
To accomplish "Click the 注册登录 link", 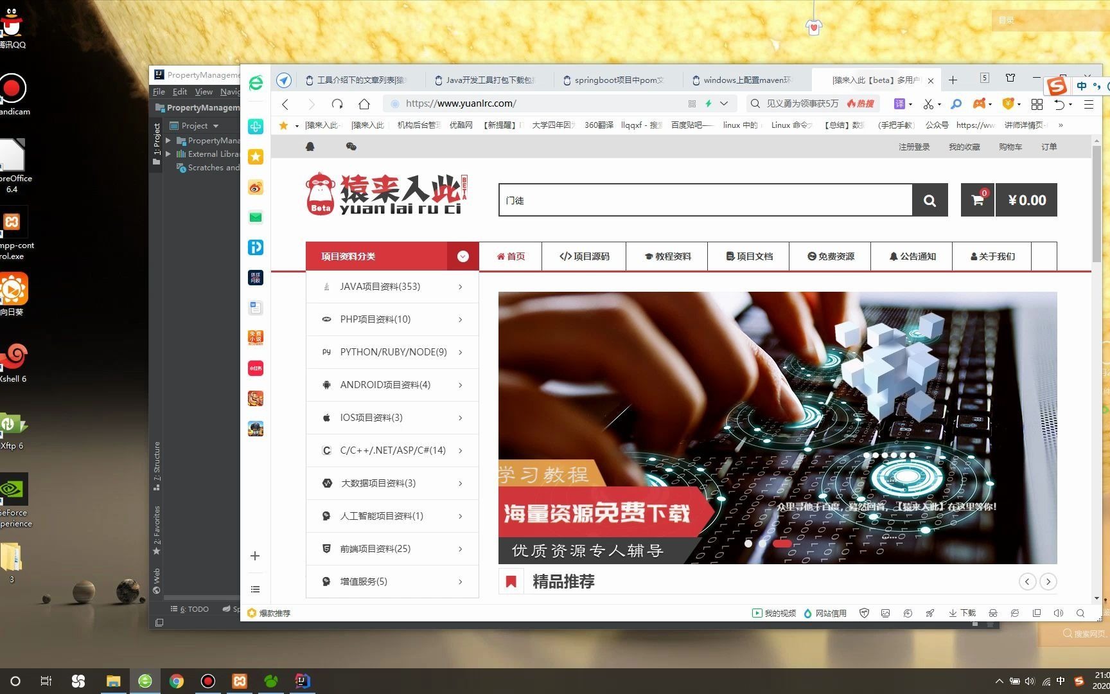I will 914,147.
